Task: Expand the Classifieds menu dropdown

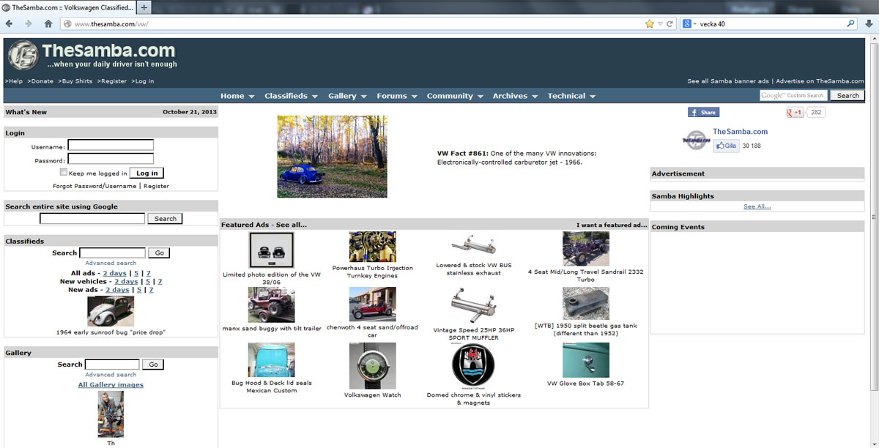Action: click(x=291, y=96)
